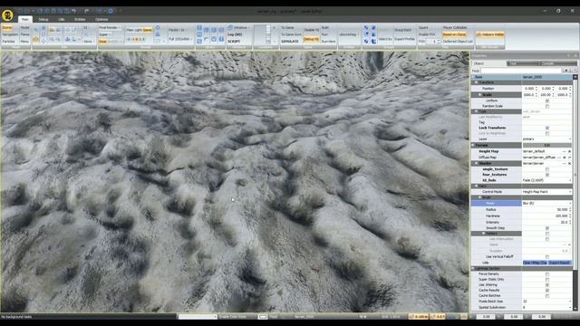580x326 pixels.
Task: Click the Log (80) button
Action: 235,34
